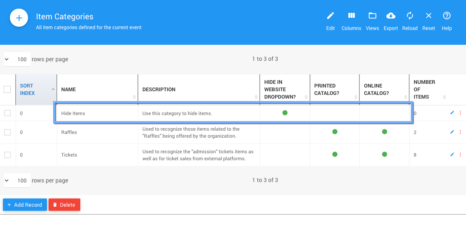The image size is (466, 226).
Task: Reset the table with the X icon
Action: tap(429, 21)
